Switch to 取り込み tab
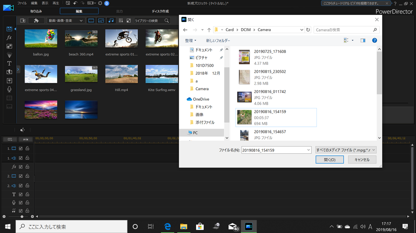 pos(36,11)
